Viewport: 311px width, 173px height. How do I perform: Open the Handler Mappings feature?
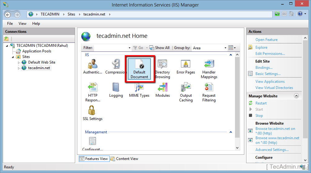(x=209, y=69)
